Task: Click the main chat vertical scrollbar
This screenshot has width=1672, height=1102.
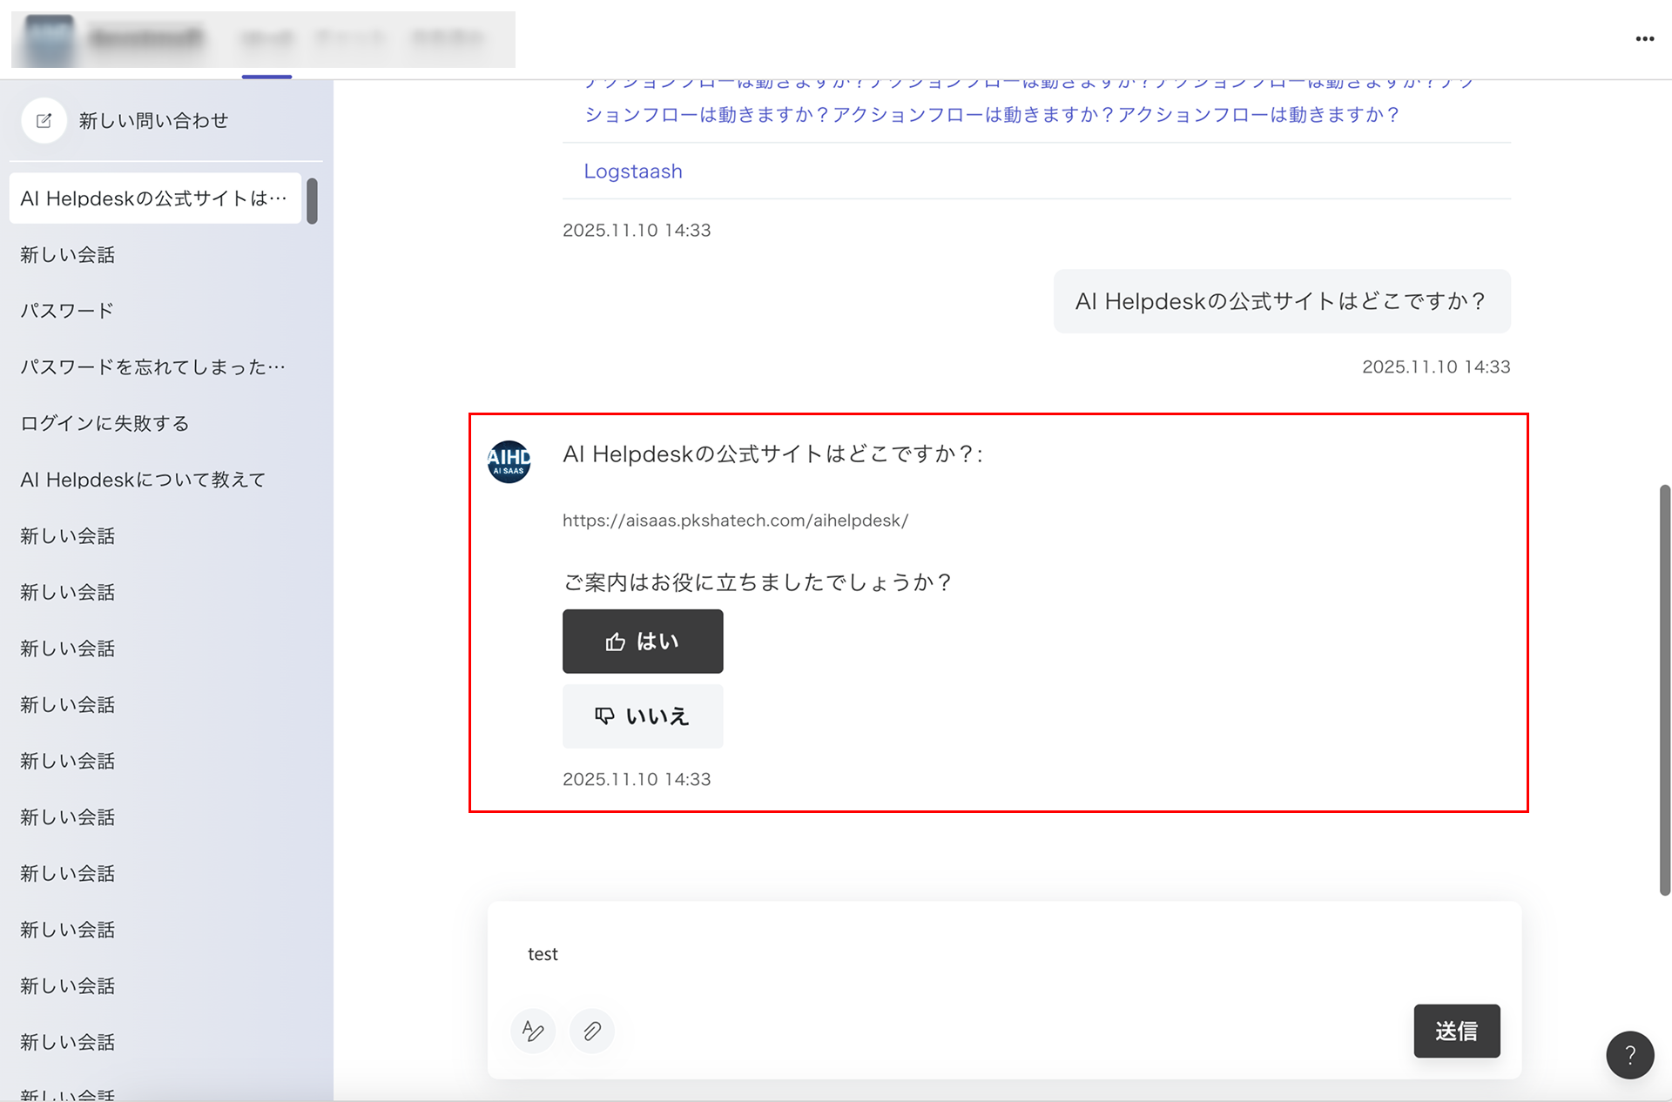Action: 1664,689
